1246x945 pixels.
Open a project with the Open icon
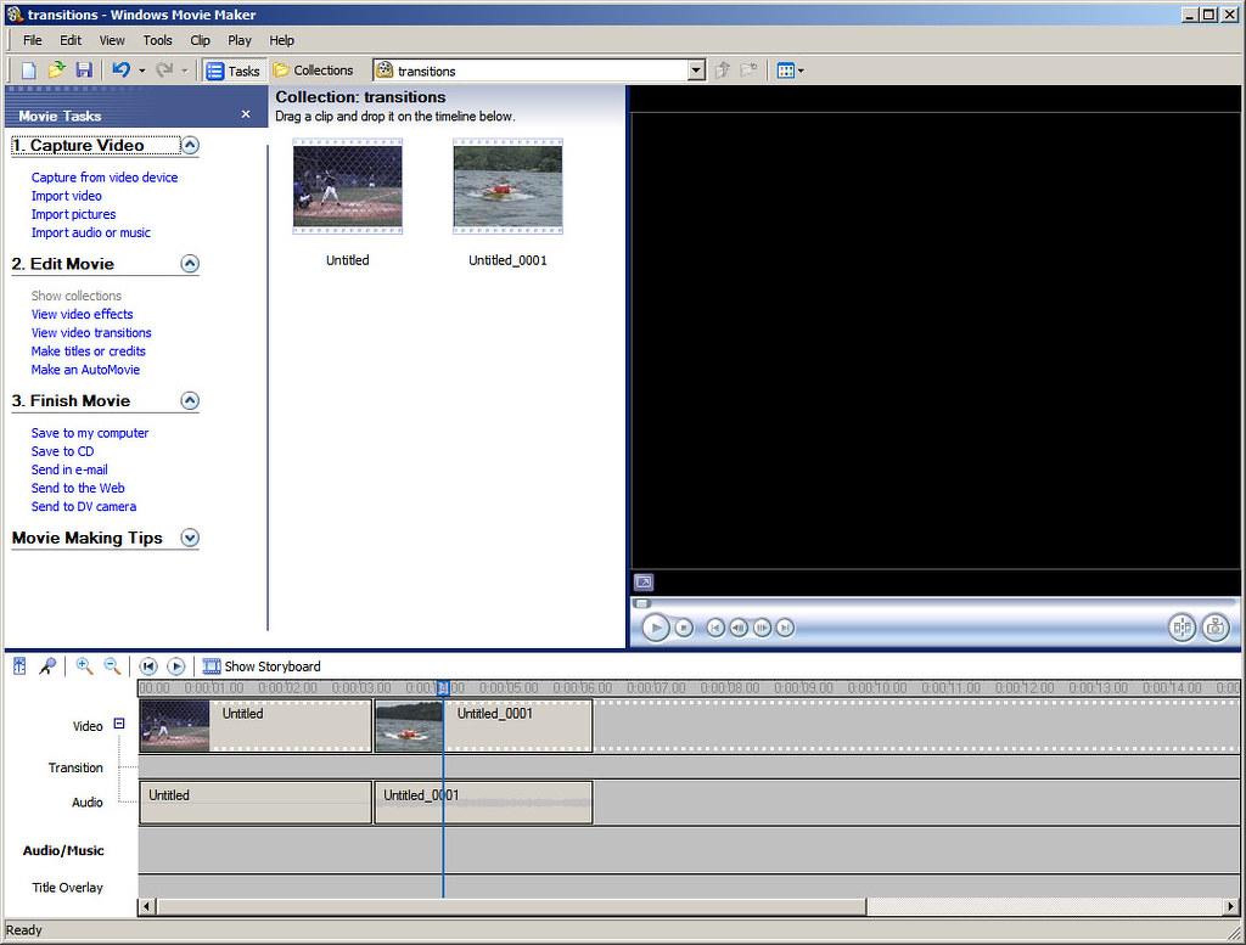[57, 70]
